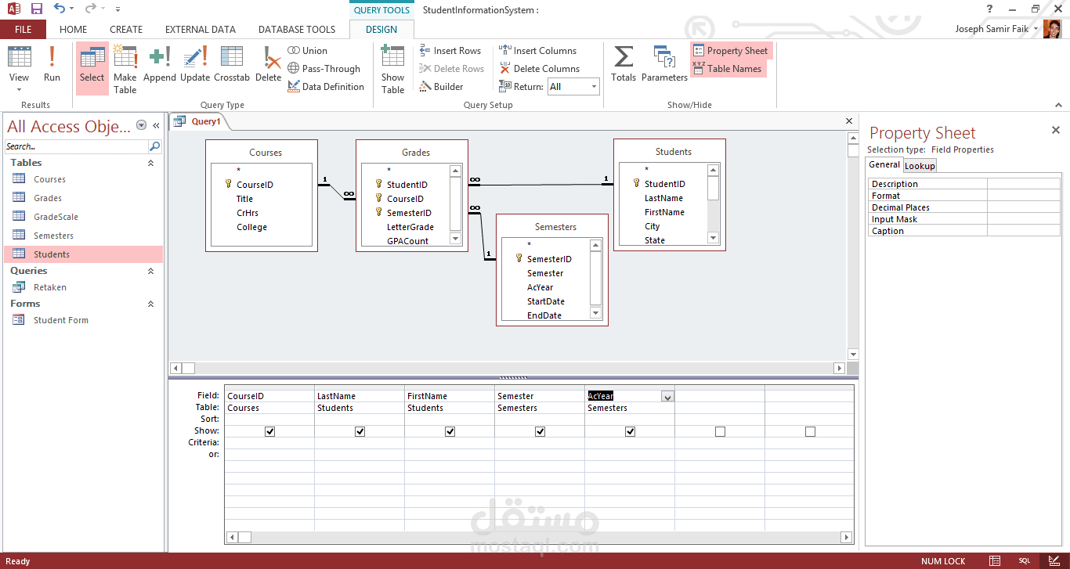
Task: Open the Return All dropdown
Action: click(x=594, y=86)
